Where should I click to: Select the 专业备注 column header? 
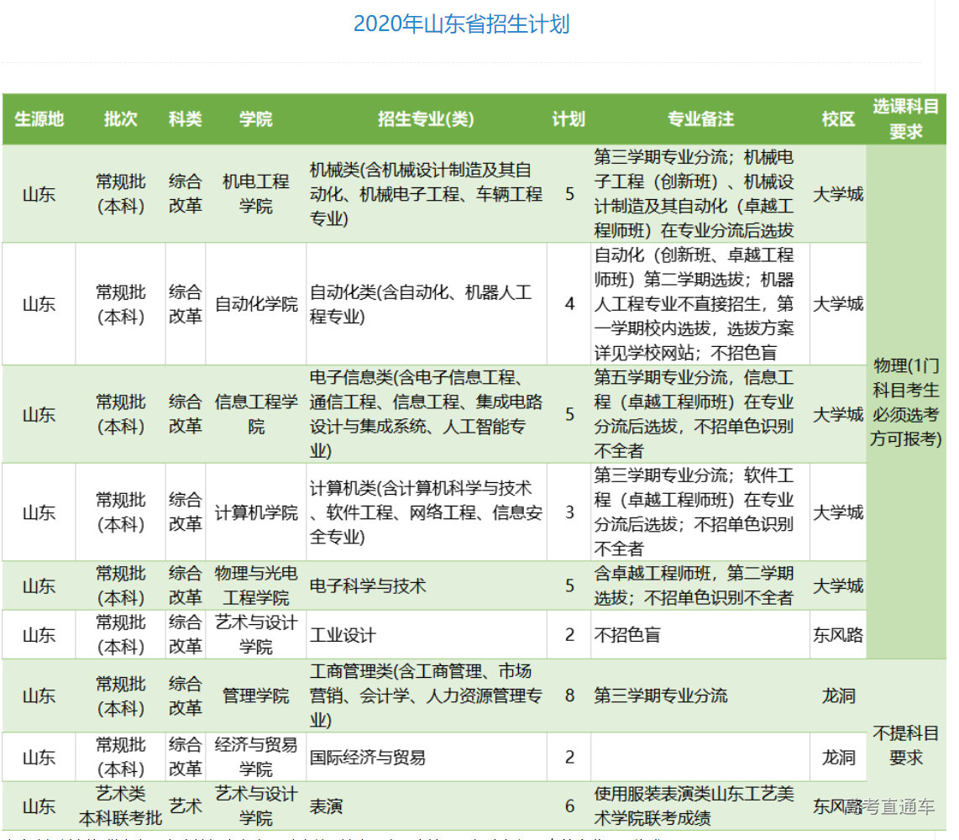tap(700, 119)
